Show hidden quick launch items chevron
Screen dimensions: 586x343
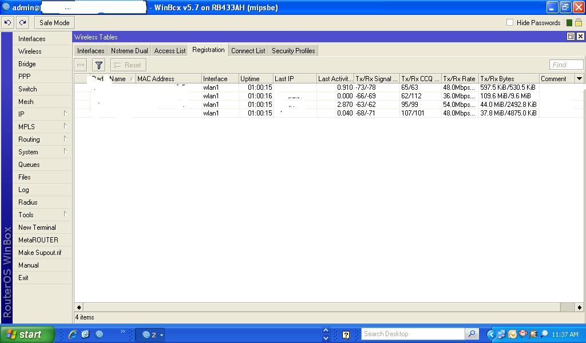tap(123, 332)
